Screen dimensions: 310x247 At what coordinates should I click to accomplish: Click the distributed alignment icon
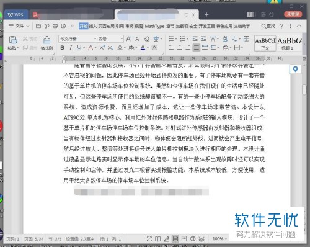click(x=205, y=48)
